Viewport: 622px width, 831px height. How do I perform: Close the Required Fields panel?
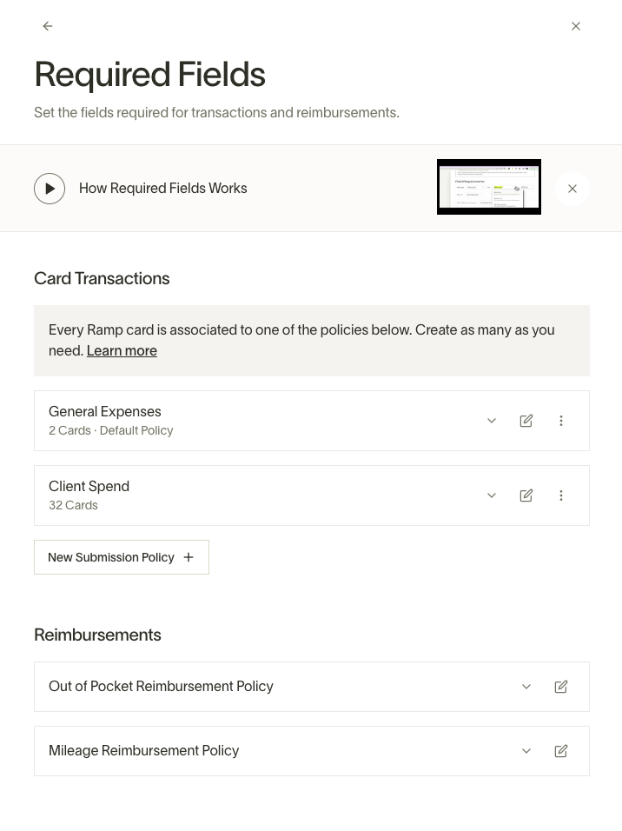(x=576, y=26)
